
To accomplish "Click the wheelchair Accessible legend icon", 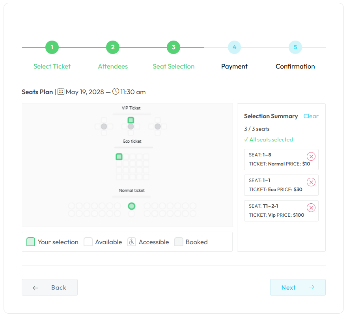I will (x=132, y=242).
